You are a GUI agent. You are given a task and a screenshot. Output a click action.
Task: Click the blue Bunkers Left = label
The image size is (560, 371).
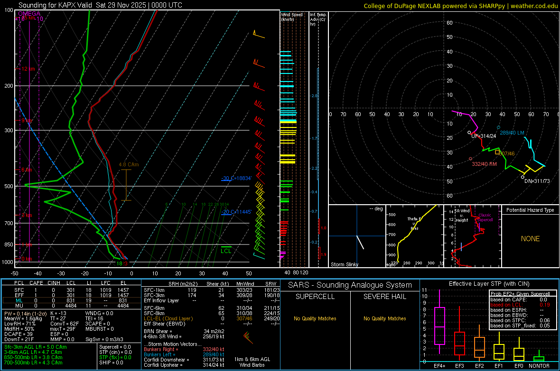[x=159, y=354]
